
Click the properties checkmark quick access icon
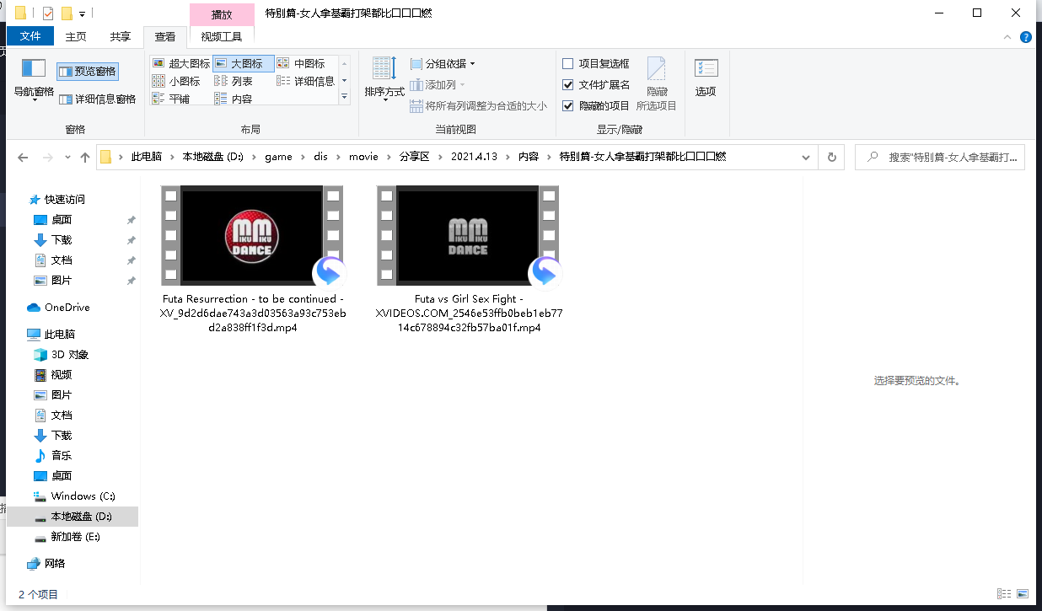tap(48, 13)
